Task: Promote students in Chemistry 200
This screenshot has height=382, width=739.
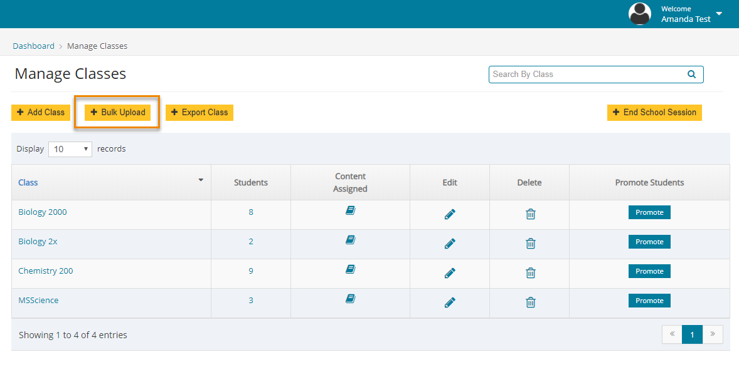Action: coord(649,271)
